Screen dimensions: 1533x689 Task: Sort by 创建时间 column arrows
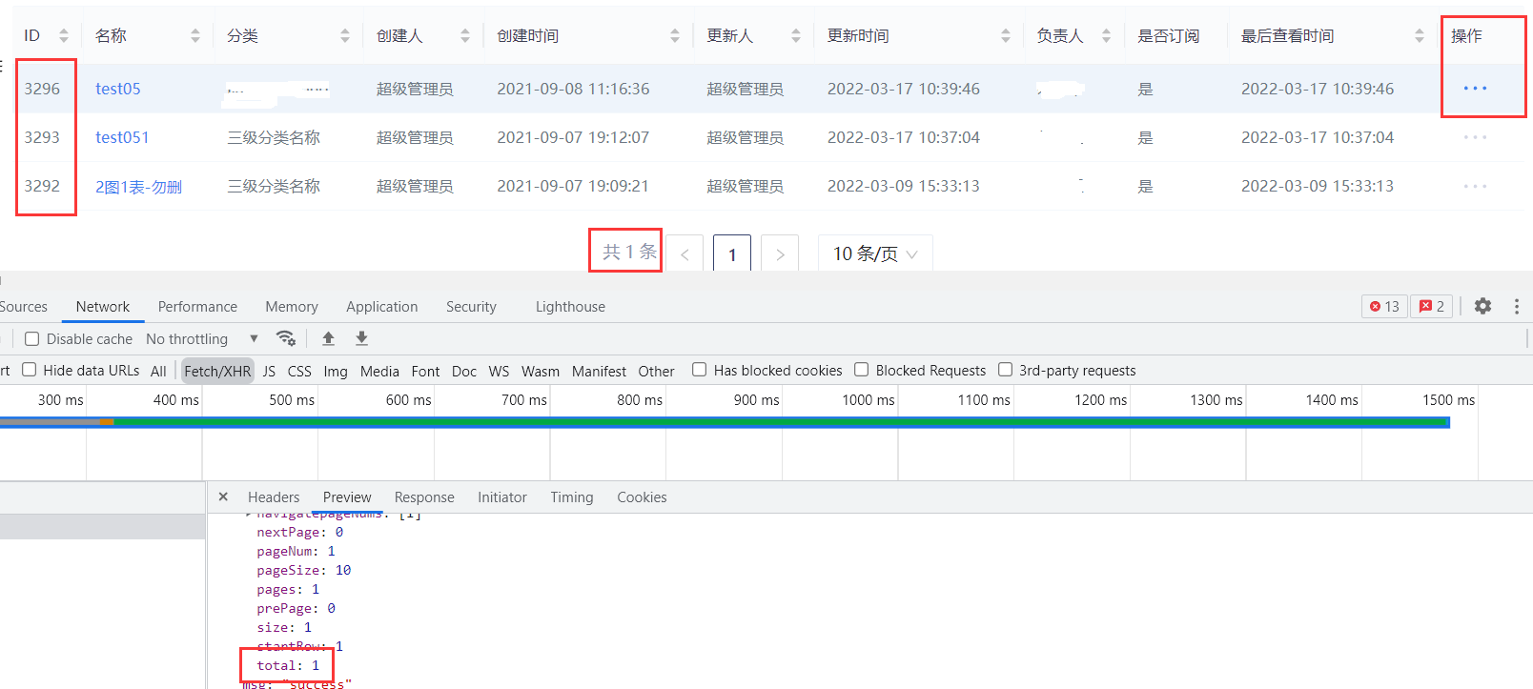pos(675,36)
